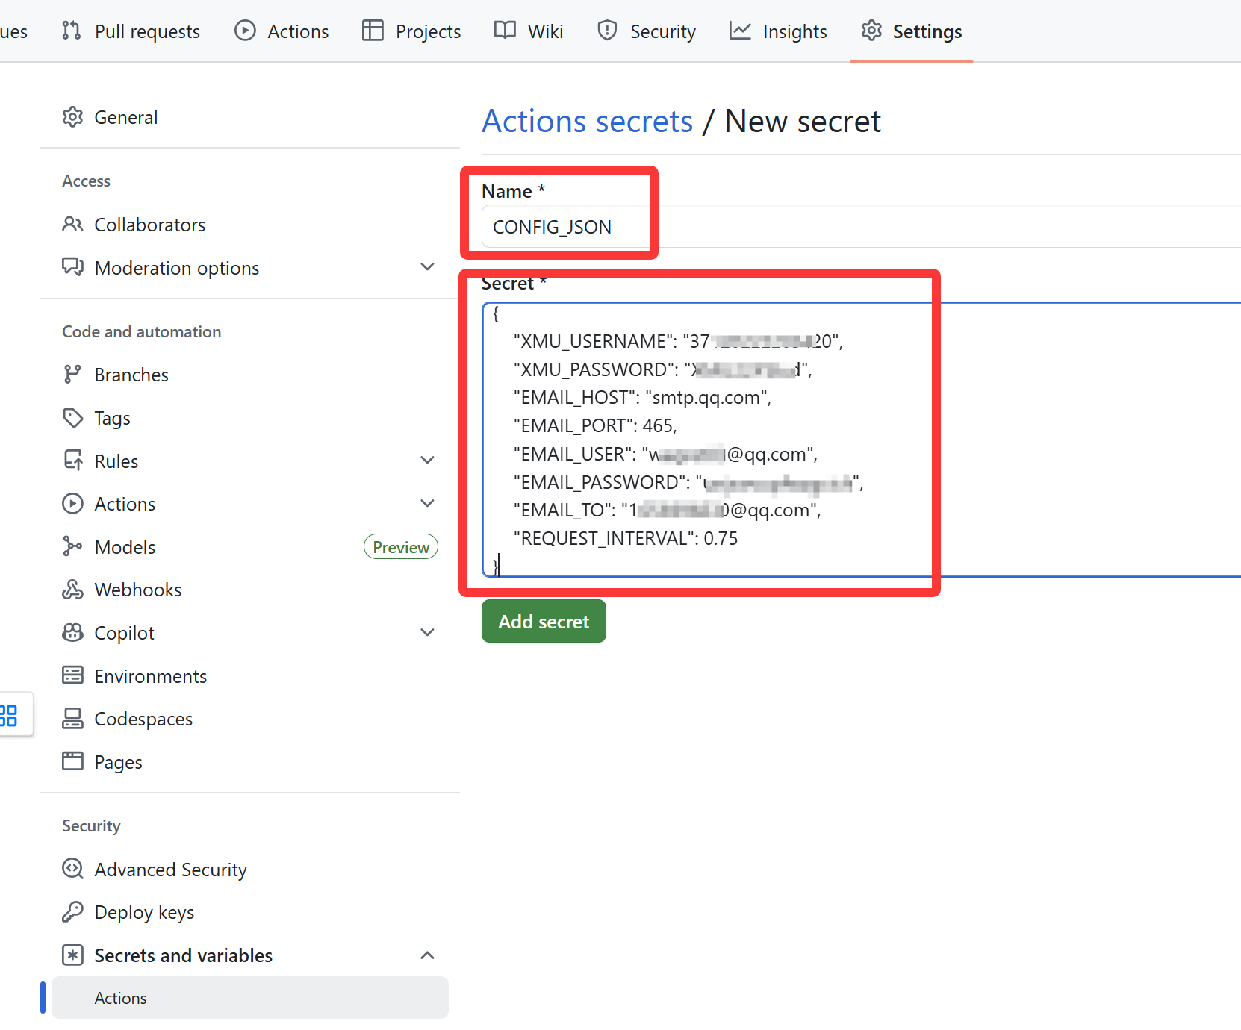Switch to the Pull requests tab
Viewport: 1241px width, 1030px height.
coord(131,31)
